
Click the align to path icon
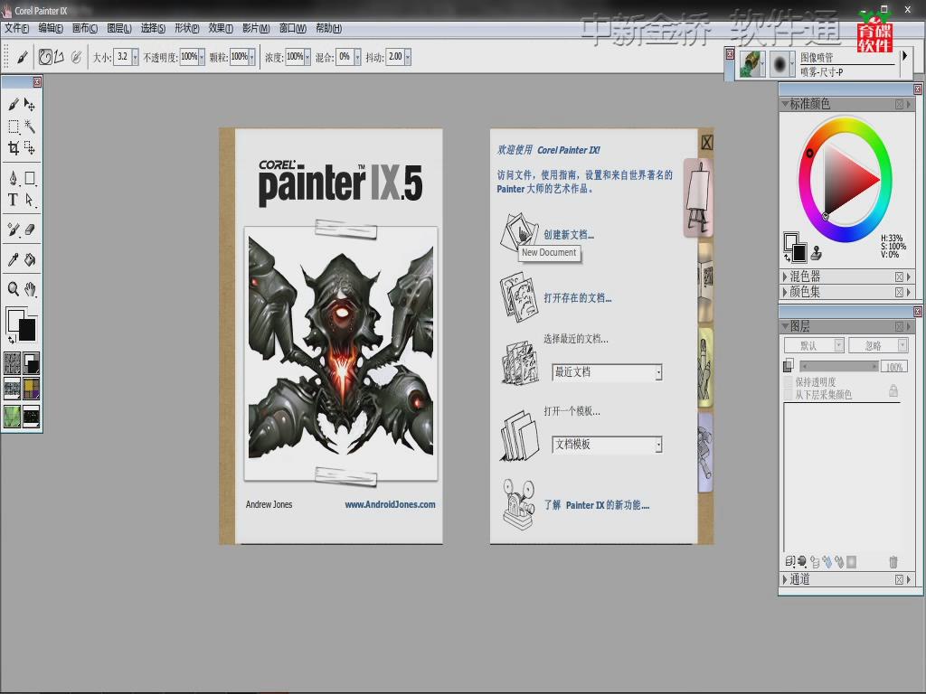pyautogui.click(x=76, y=57)
